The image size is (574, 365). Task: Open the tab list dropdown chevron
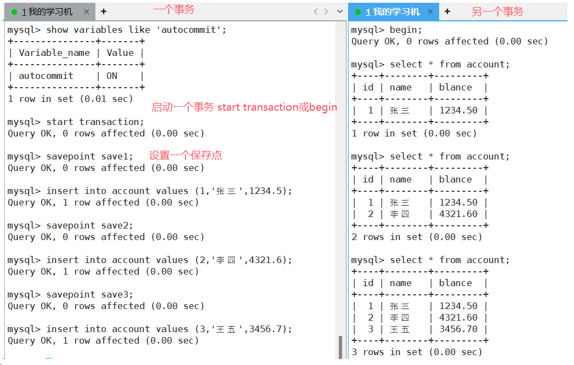coord(340,12)
